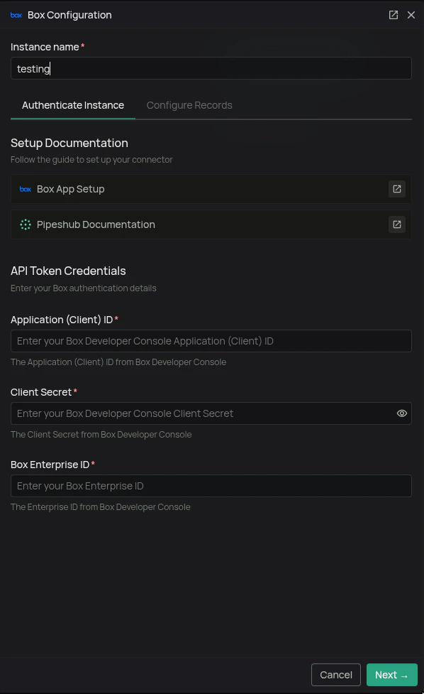Screen dimensions: 424x694
Task: Focus the Box Enterprise ID field
Action: pos(211,486)
